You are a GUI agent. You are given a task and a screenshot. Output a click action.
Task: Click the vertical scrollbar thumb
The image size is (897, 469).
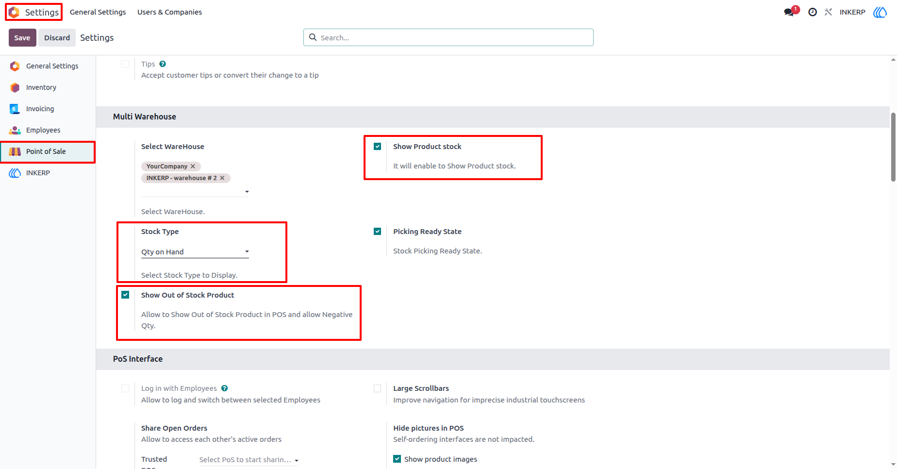pyautogui.click(x=893, y=147)
